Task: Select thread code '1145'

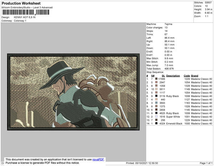Action: click(187, 110)
